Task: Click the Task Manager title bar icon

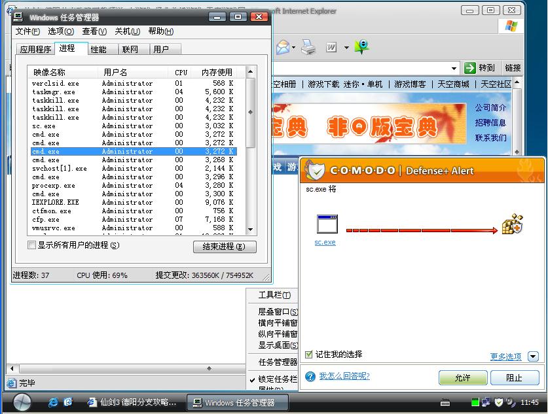Action: pos(18,17)
